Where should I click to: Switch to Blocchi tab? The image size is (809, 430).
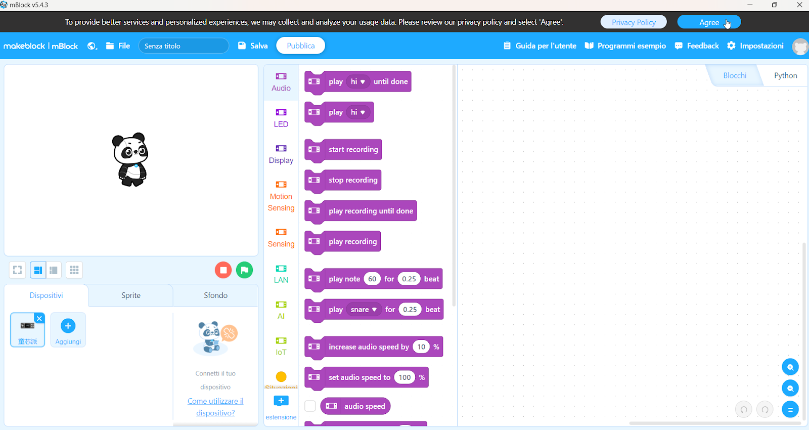(734, 75)
